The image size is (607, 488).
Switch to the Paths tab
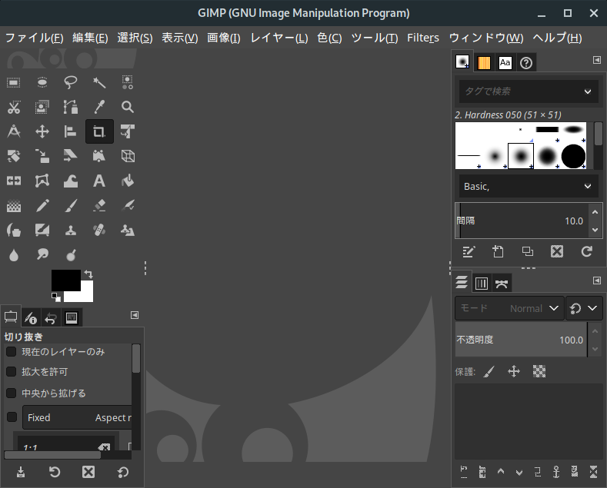pos(502,284)
